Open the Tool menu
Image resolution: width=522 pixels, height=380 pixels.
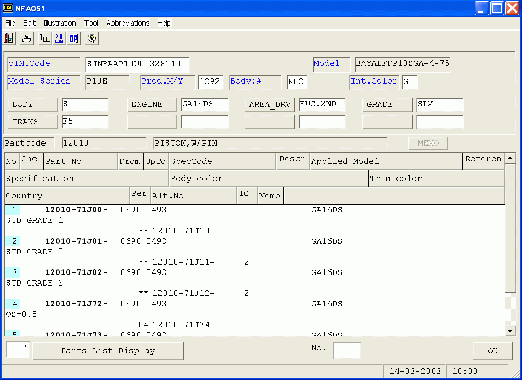click(x=91, y=23)
